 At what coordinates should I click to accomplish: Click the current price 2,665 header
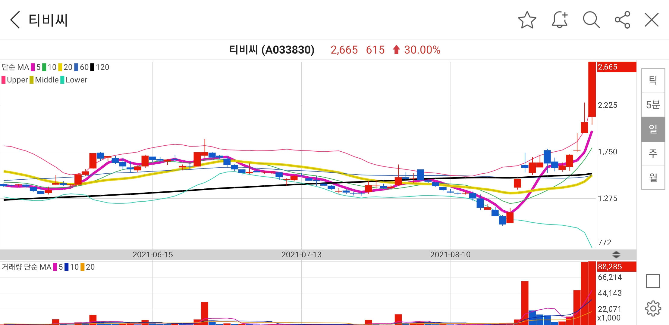[344, 50]
